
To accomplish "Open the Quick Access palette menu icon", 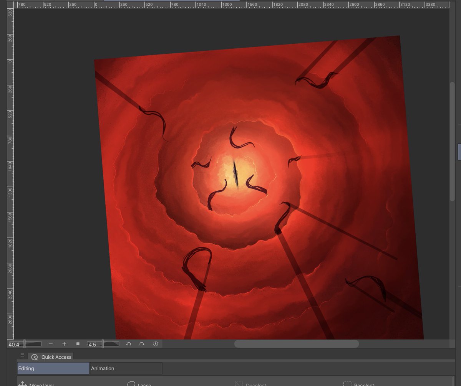I will [x=22, y=355].
